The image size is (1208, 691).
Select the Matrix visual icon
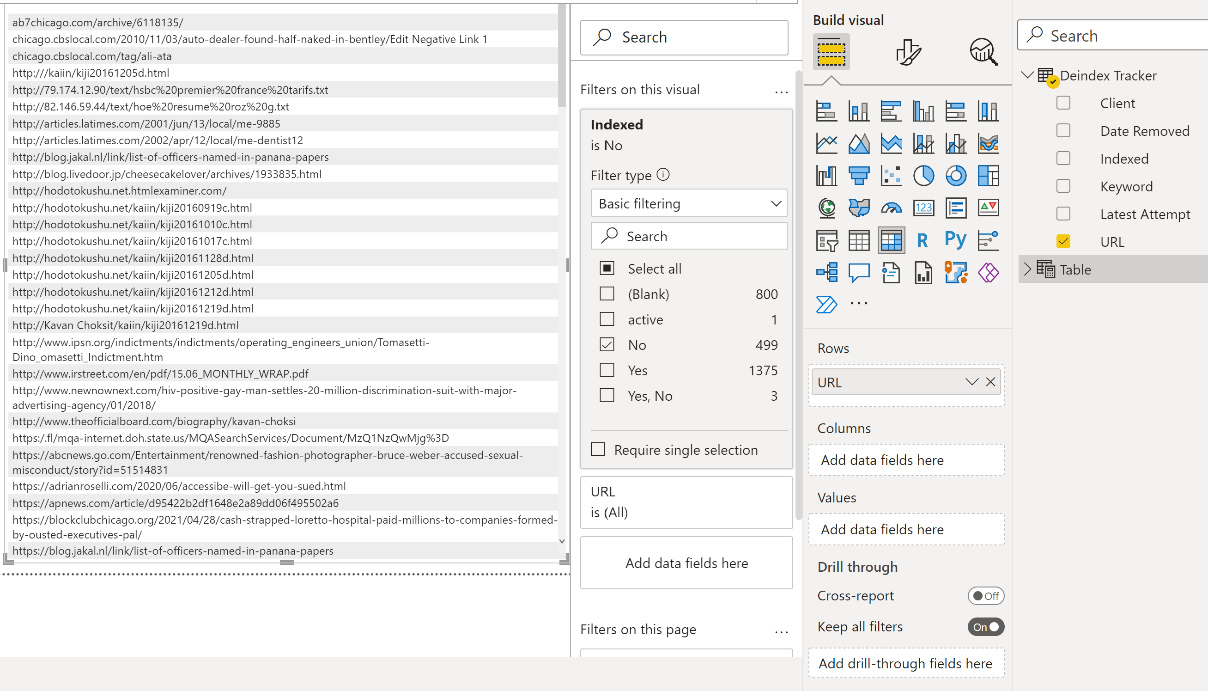point(891,241)
